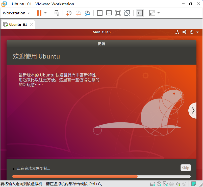This screenshot has height=187, width=203.
Task: Click the CD/DVD device status icon
Action: [159, 184]
